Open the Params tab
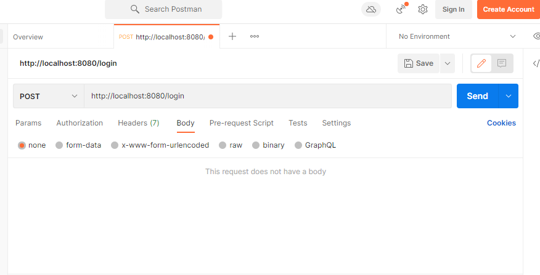 pyautogui.click(x=28, y=123)
